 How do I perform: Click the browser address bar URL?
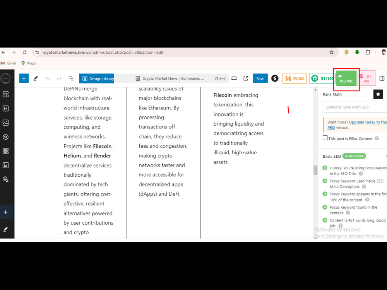[103, 52]
